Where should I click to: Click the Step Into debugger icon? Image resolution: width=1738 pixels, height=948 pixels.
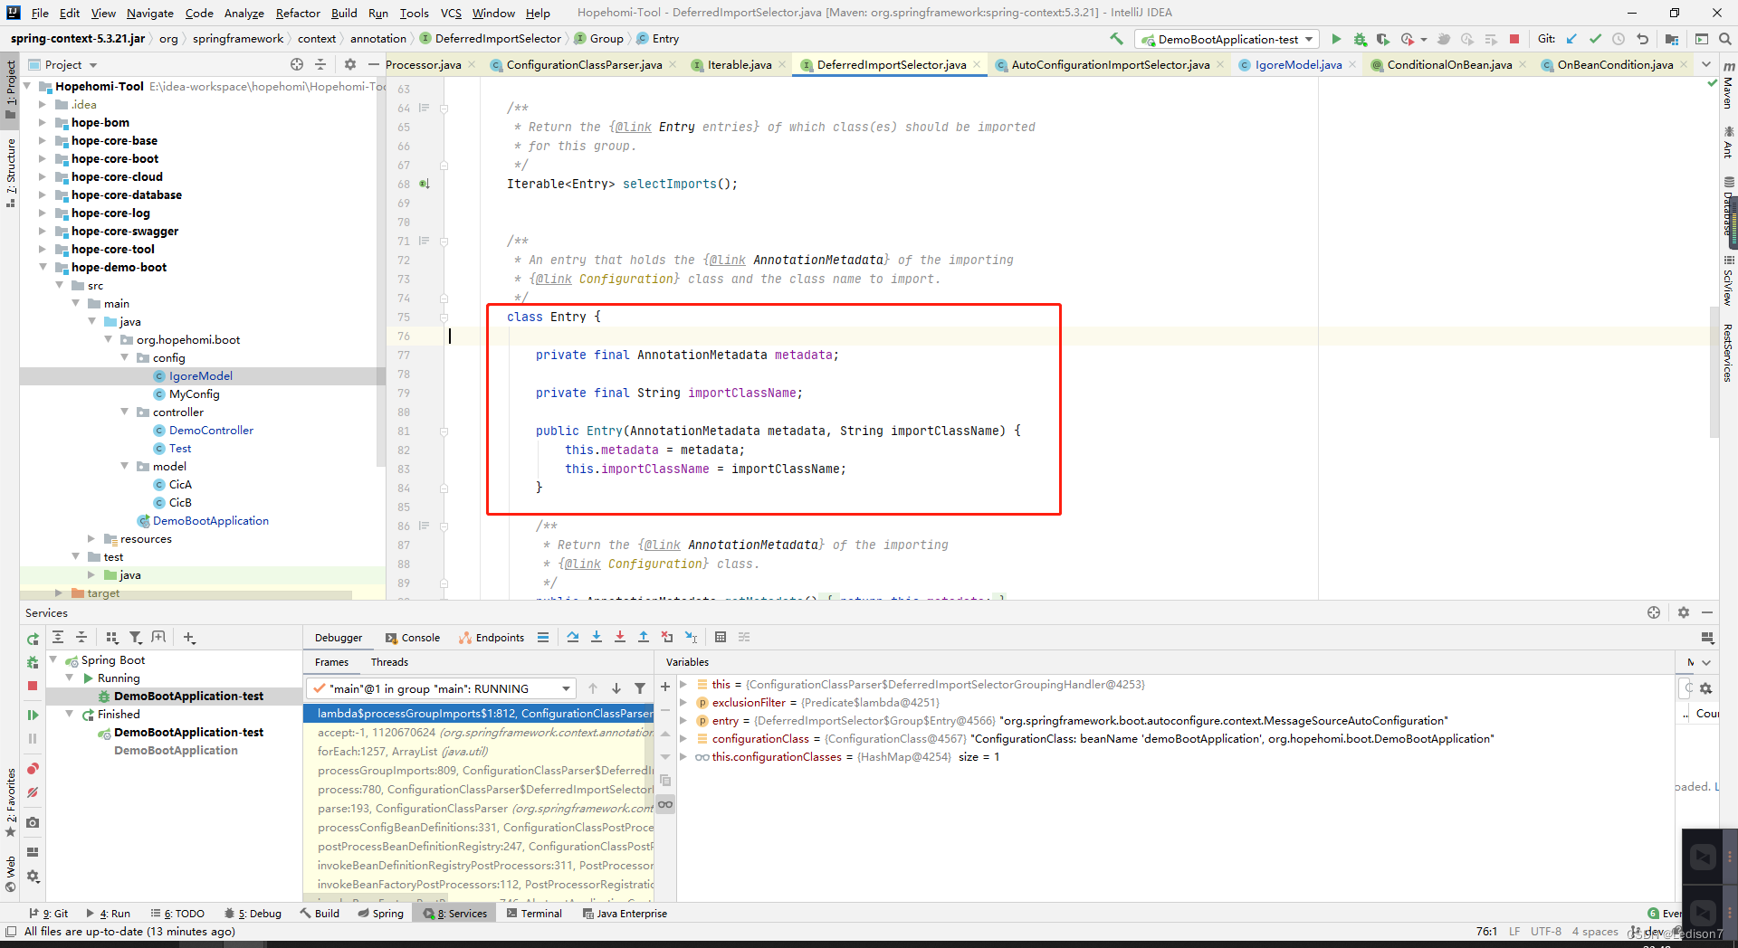[597, 637]
